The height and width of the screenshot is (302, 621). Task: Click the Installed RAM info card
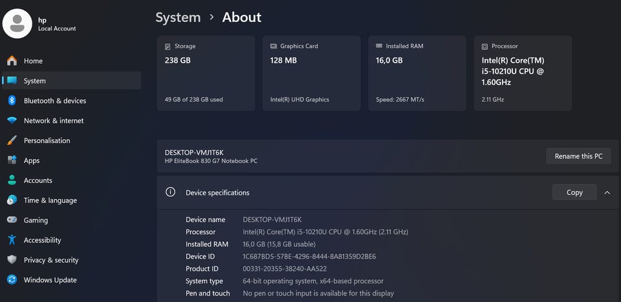[x=417, y=73]
